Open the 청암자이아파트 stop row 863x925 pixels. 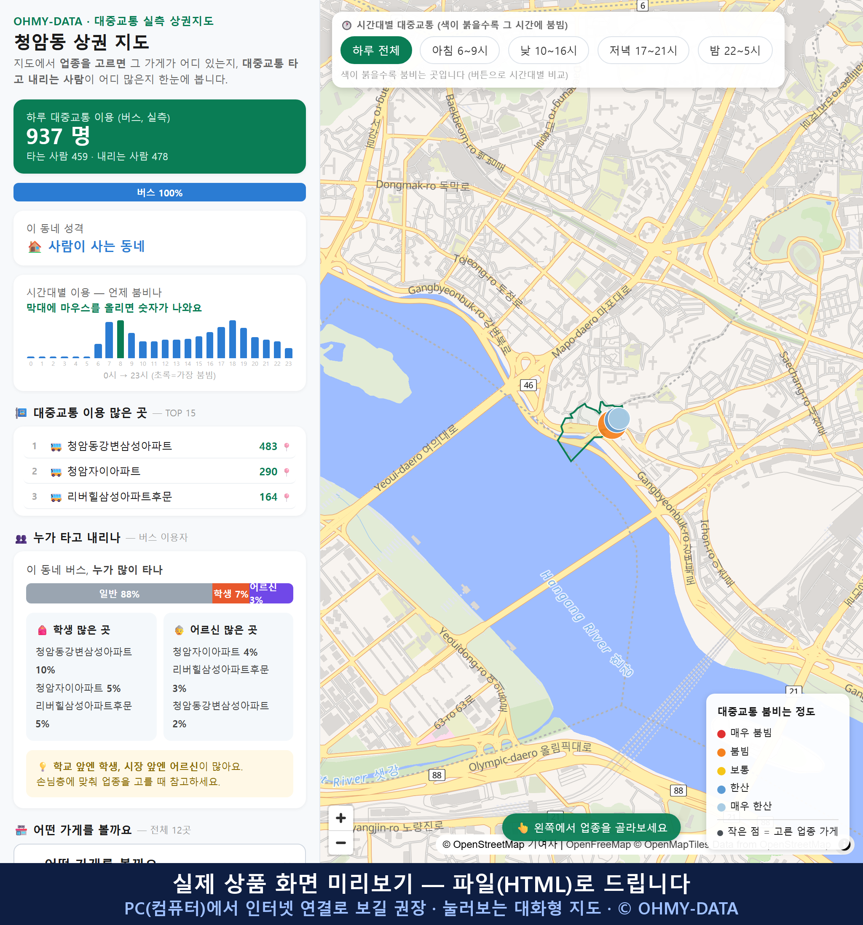pos(160,471)
